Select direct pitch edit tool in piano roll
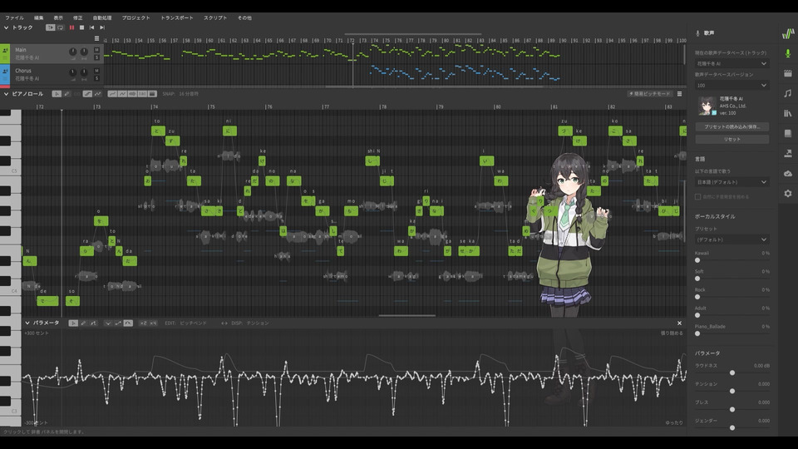The width and height of the screenshot is (798, 449). point(87,94)
